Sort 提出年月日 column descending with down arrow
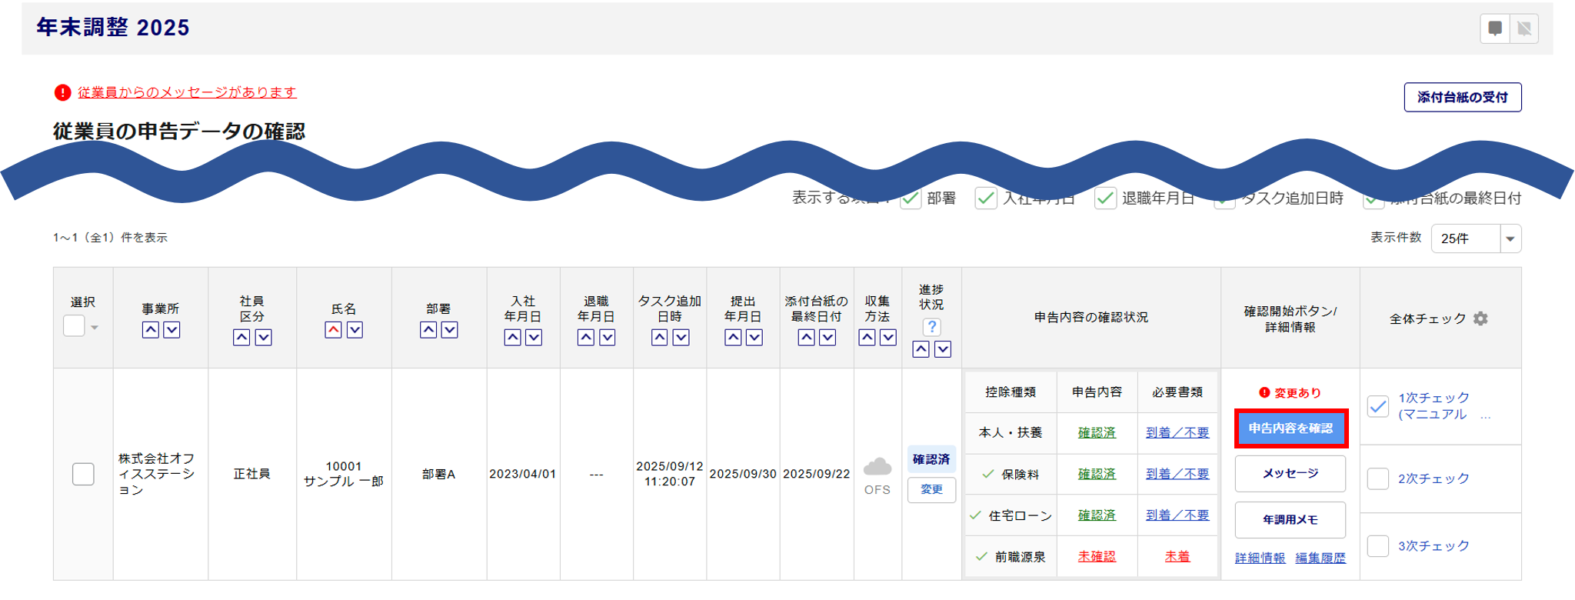The image size is (1575, 600). click(754, 338)
